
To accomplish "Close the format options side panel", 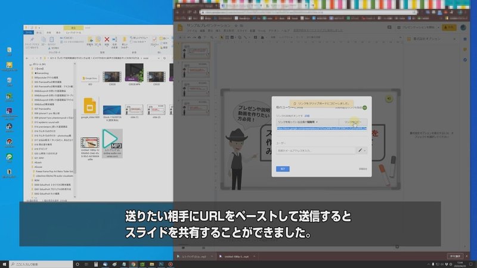I will tap(454, 39).
